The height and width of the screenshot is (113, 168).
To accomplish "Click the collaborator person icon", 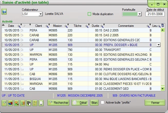I will (16, 103).
